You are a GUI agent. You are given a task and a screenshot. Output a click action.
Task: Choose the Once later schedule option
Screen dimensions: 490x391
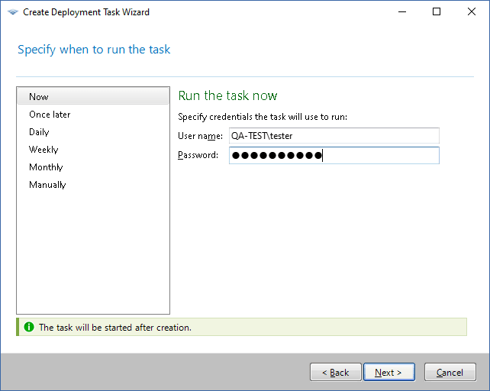coord(50,115)
